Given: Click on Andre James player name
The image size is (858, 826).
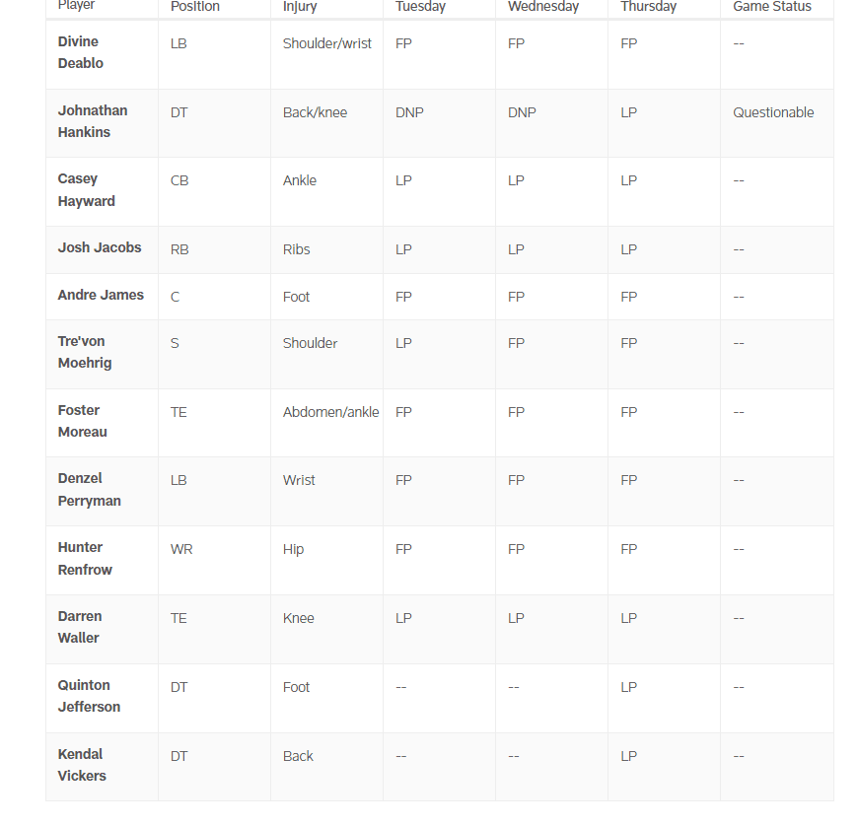Looking at the screenshot, I should [x=101, y=295].
